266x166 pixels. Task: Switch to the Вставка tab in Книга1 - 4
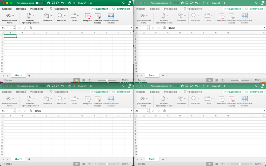coord(21,9)
